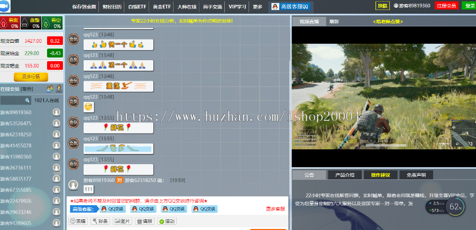Switch to the 视频直播 tab
476x230 pixels.
pos(309,22)
